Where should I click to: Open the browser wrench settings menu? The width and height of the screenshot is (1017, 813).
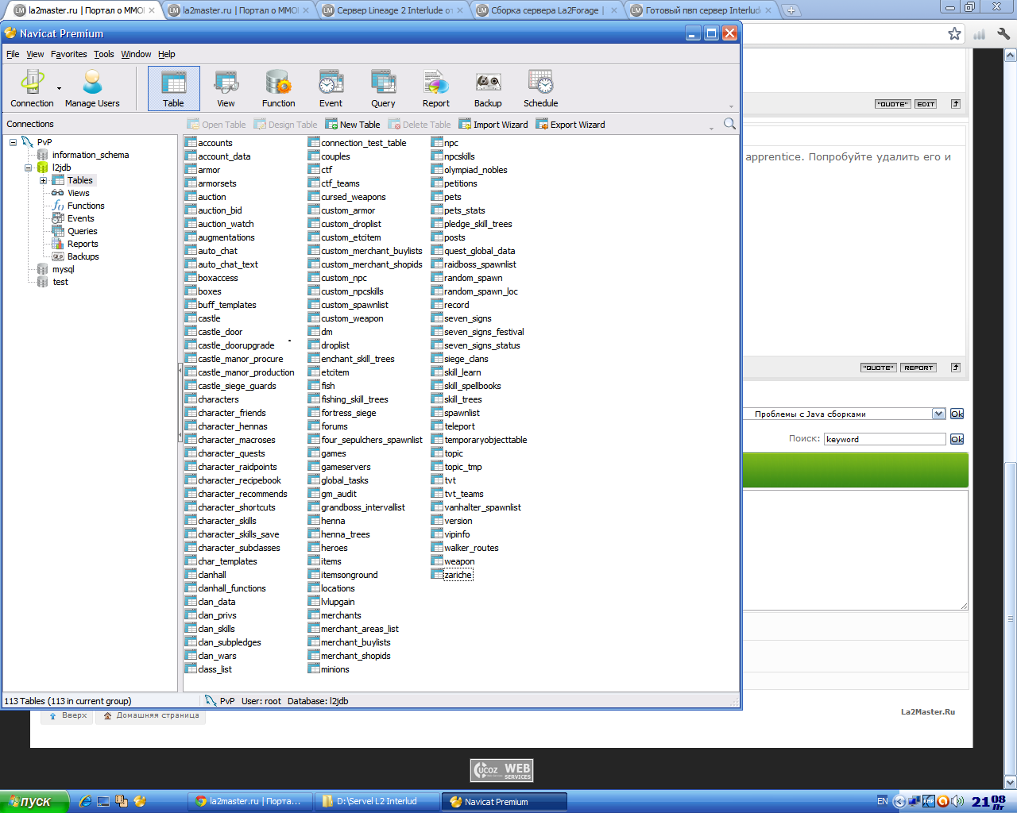pos(1003,33)
